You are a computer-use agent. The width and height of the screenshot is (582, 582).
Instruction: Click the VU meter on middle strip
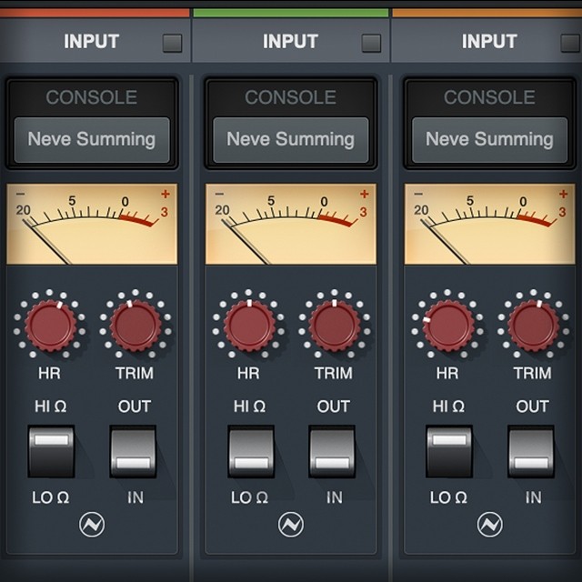click(x=290, y=224)
